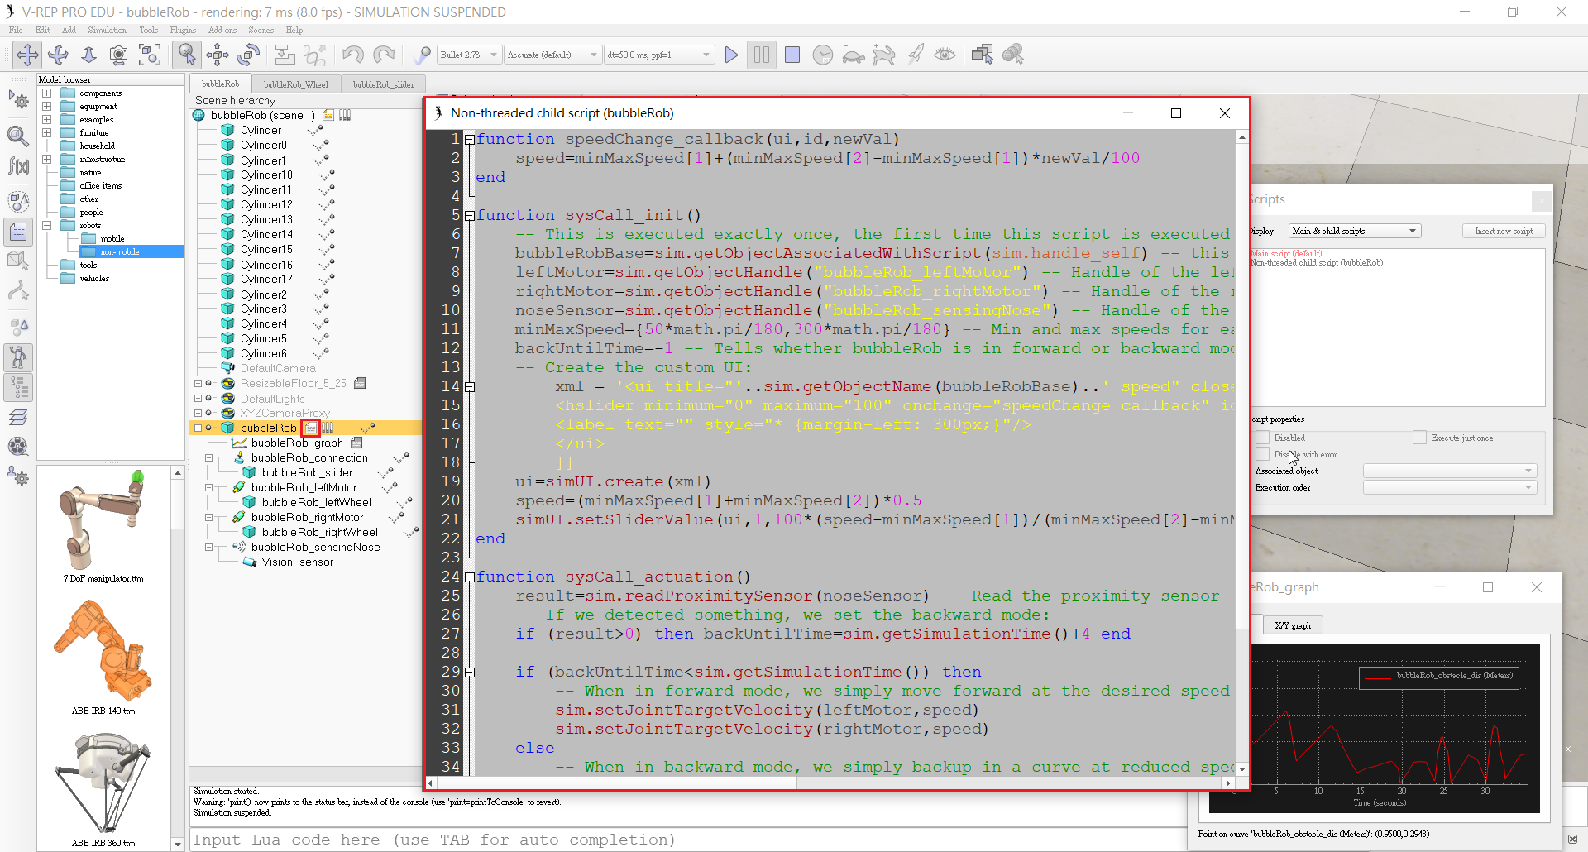Open the File menu

(x=16, y=30)
